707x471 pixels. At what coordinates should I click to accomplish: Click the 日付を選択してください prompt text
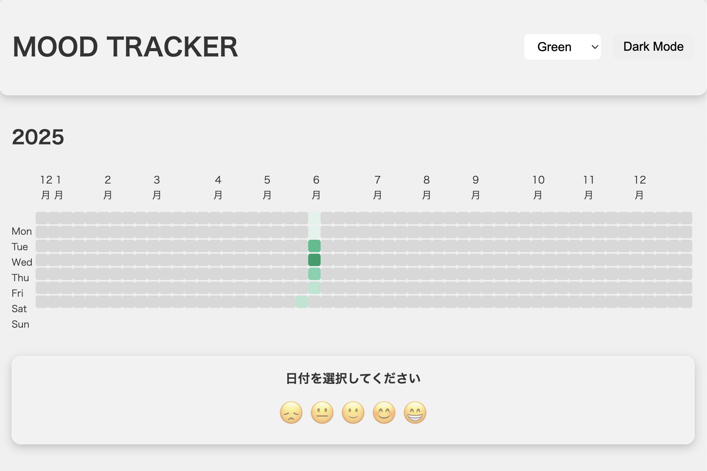tap(353, 378)
